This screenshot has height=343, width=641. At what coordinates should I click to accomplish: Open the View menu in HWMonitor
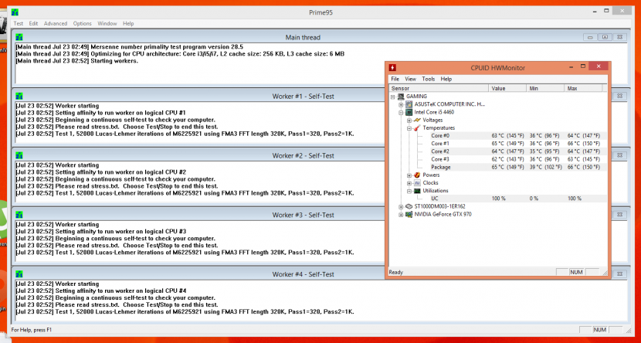410,79
